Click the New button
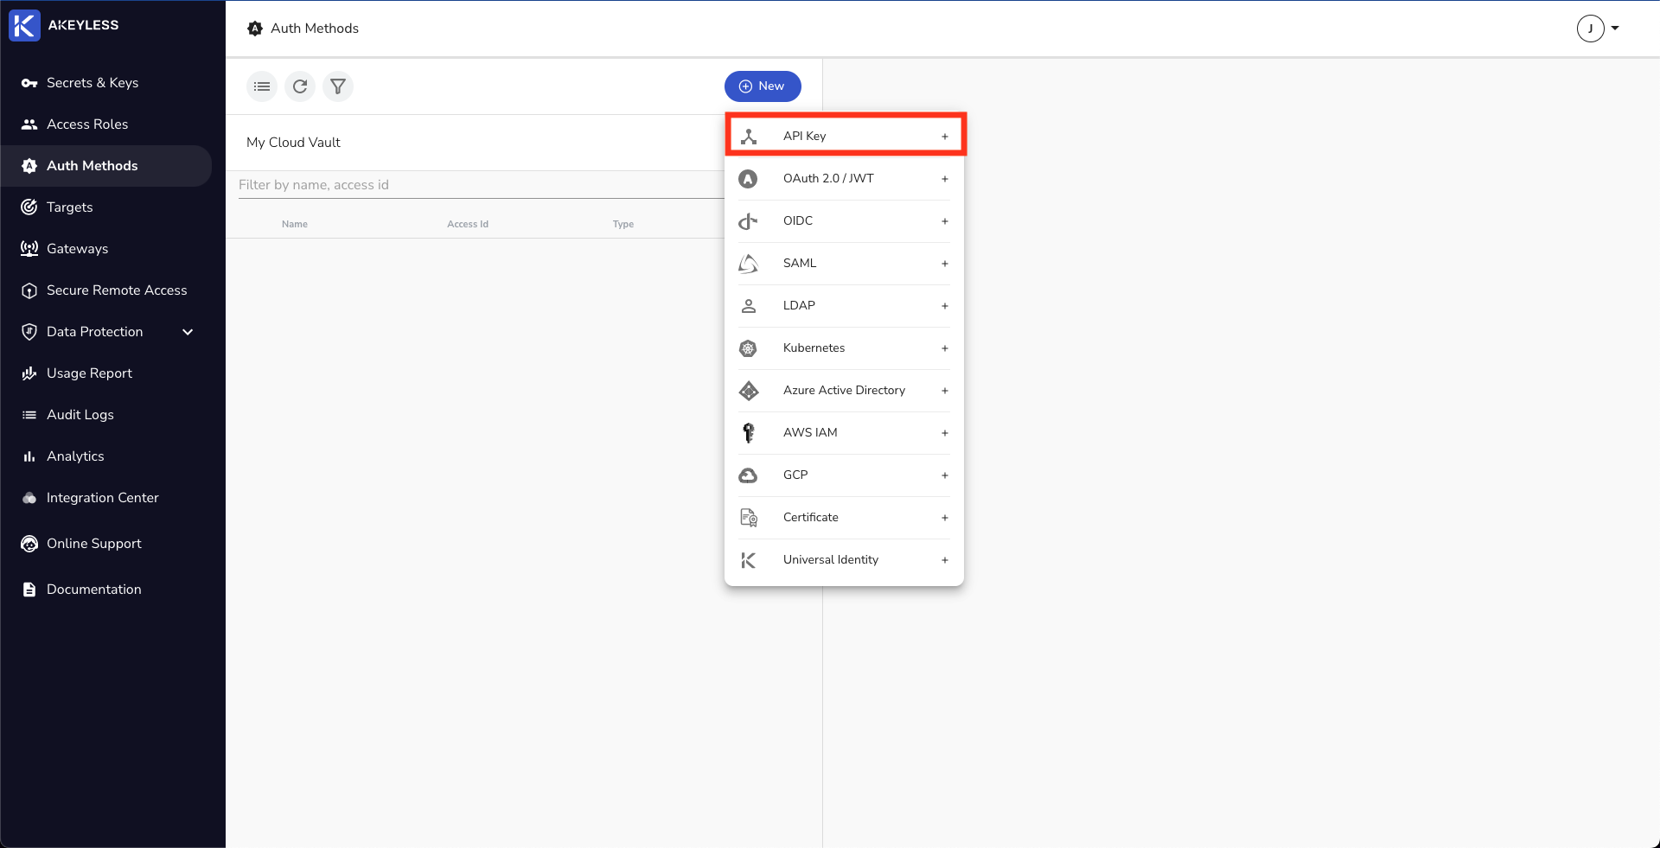This screenshot has width=1660, height=848. 763,86
